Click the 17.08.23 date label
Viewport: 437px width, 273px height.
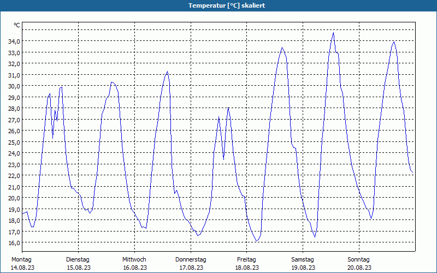pyautogui.click(x=191, y=268)
